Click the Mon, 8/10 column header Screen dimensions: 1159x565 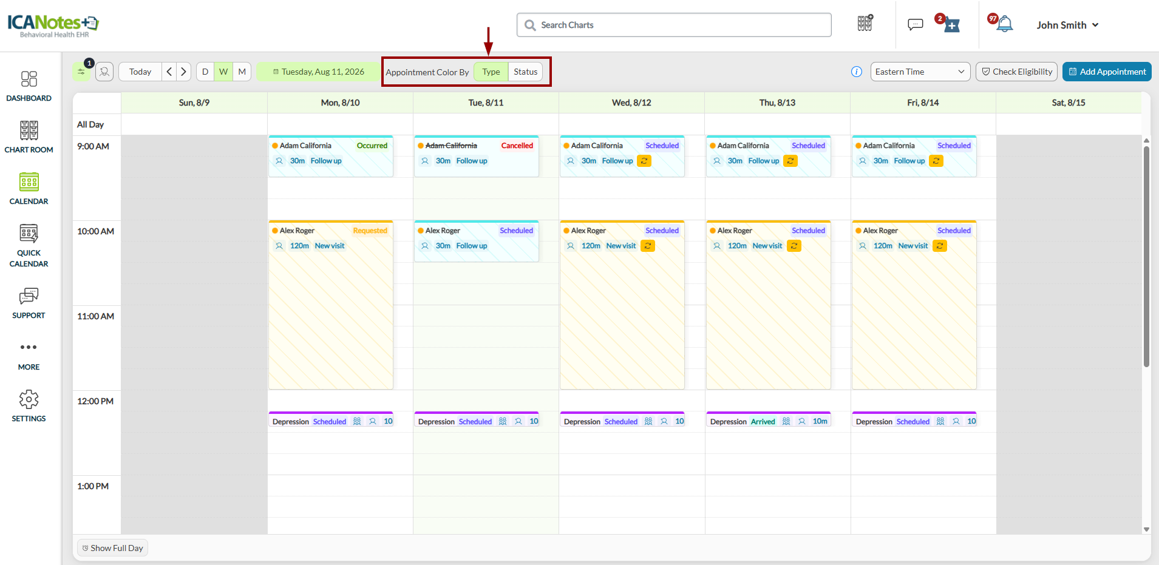tap(340, 103)
